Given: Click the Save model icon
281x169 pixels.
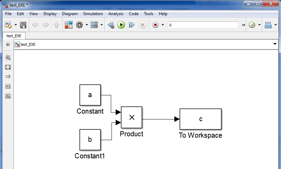Looking at the screenshot, I should tap(23, 25).
